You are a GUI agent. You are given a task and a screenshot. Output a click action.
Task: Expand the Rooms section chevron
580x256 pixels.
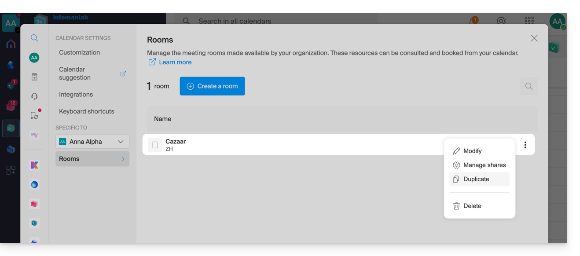tap(123, 159)
